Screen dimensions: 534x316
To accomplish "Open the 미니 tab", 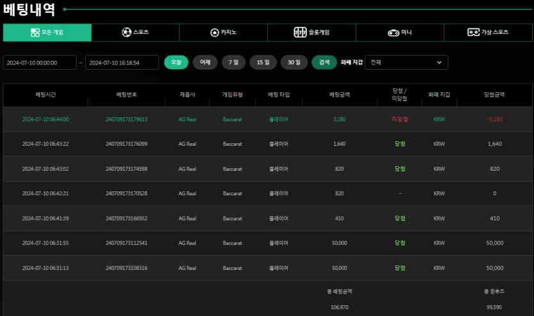I will point(400,33).
